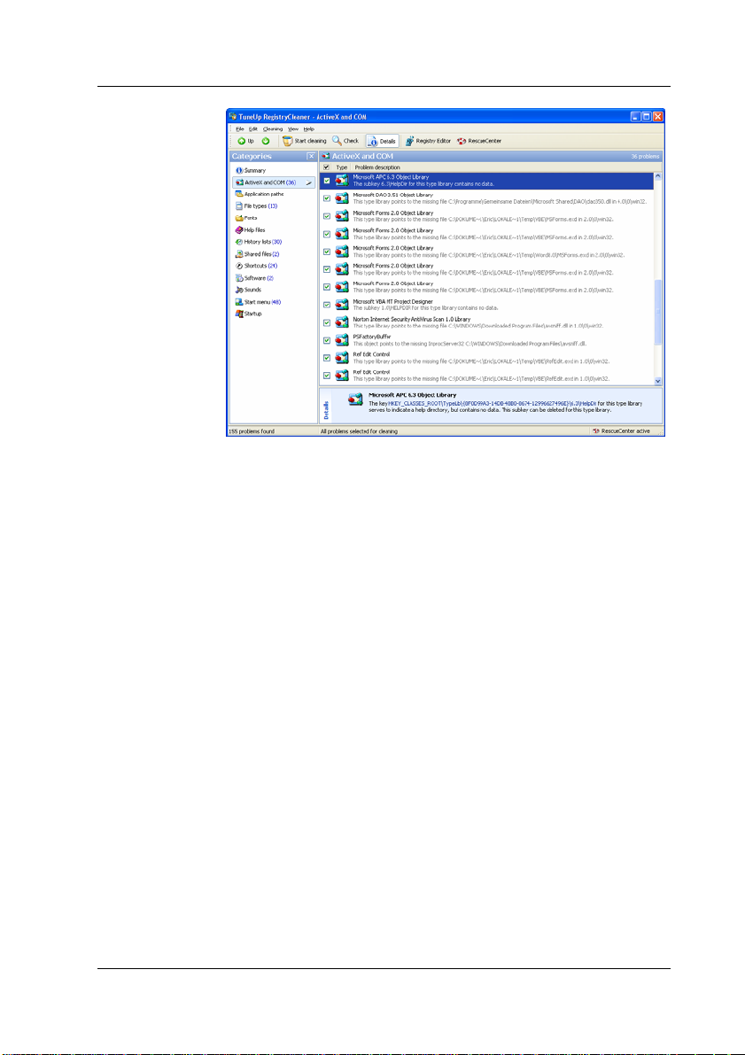Uncheck the Microsoft DAO 3.51 Object Library checkbox
Image resolution: width=745 pixels, height=1055 pixels.
[326, 198]
